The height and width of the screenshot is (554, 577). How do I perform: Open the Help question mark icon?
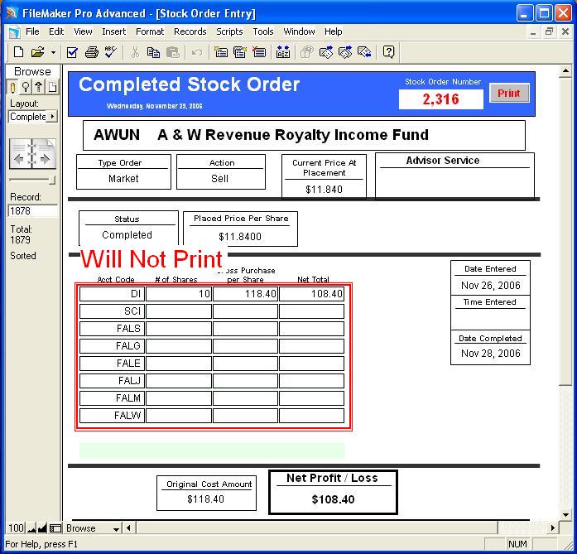[388, 52]
